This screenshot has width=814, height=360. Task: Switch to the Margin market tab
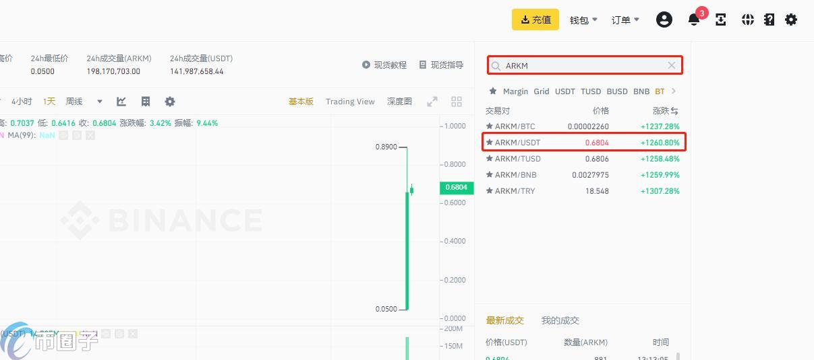(x=516, y=92)
